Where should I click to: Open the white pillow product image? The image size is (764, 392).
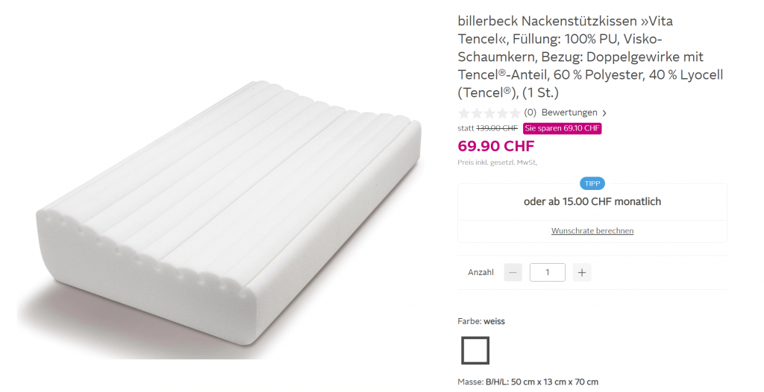pyautogui.click(x=219, y=215)
